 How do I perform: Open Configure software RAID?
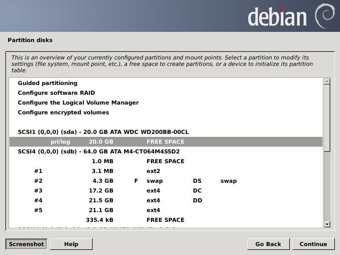pos(56,93)
